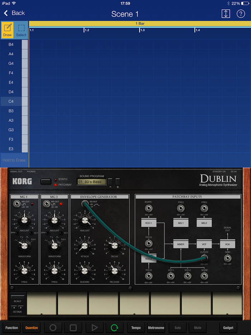Click the envelope Release knob
The height and width of the screenshot is (335, 251).
tap(115, 271)
